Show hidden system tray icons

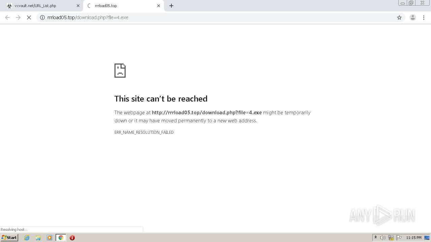375,238
